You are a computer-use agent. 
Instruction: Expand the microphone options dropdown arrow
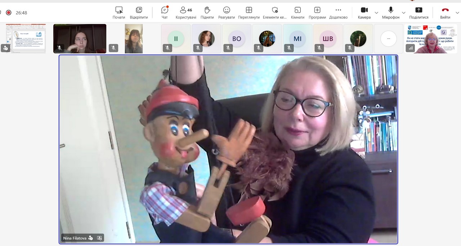point(404,13)
